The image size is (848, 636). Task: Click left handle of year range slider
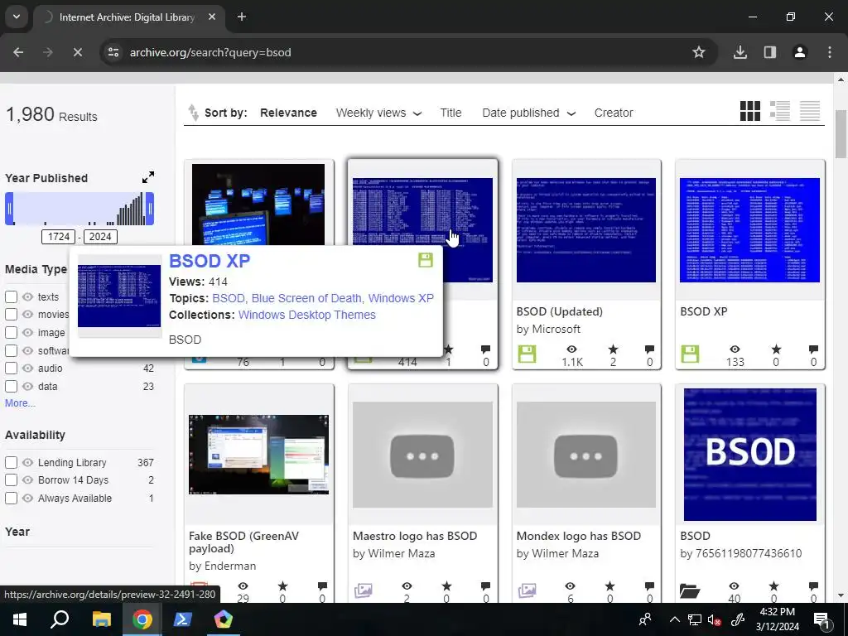pos(9,209)
